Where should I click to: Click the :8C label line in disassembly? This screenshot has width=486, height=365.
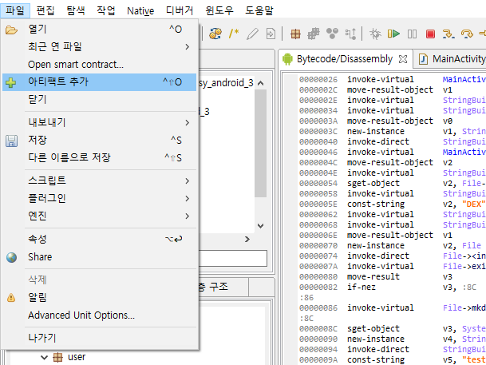tap(306, 319)
